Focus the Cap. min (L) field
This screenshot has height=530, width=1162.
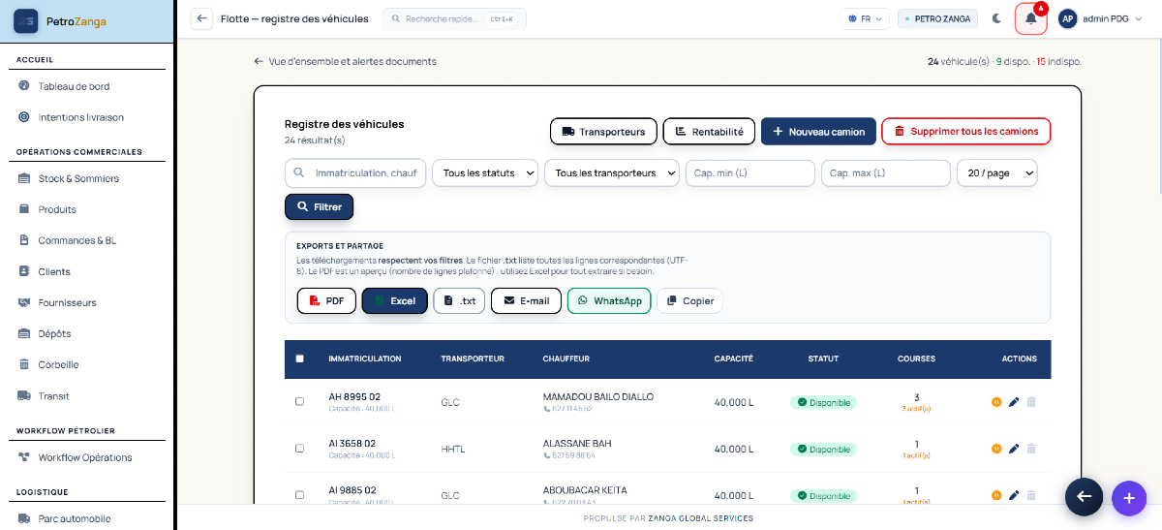point(750,173)
